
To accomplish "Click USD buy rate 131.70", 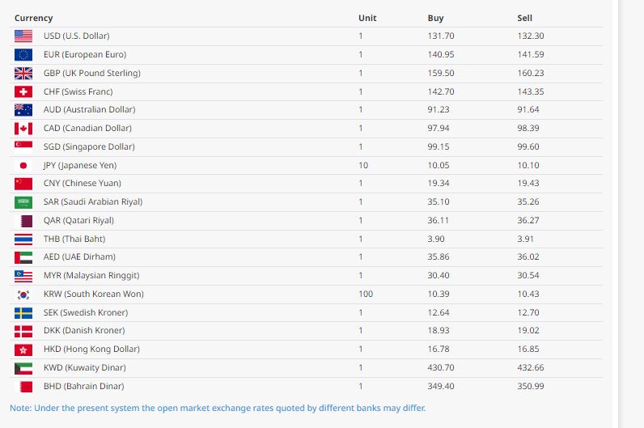I will pos(441,36).
